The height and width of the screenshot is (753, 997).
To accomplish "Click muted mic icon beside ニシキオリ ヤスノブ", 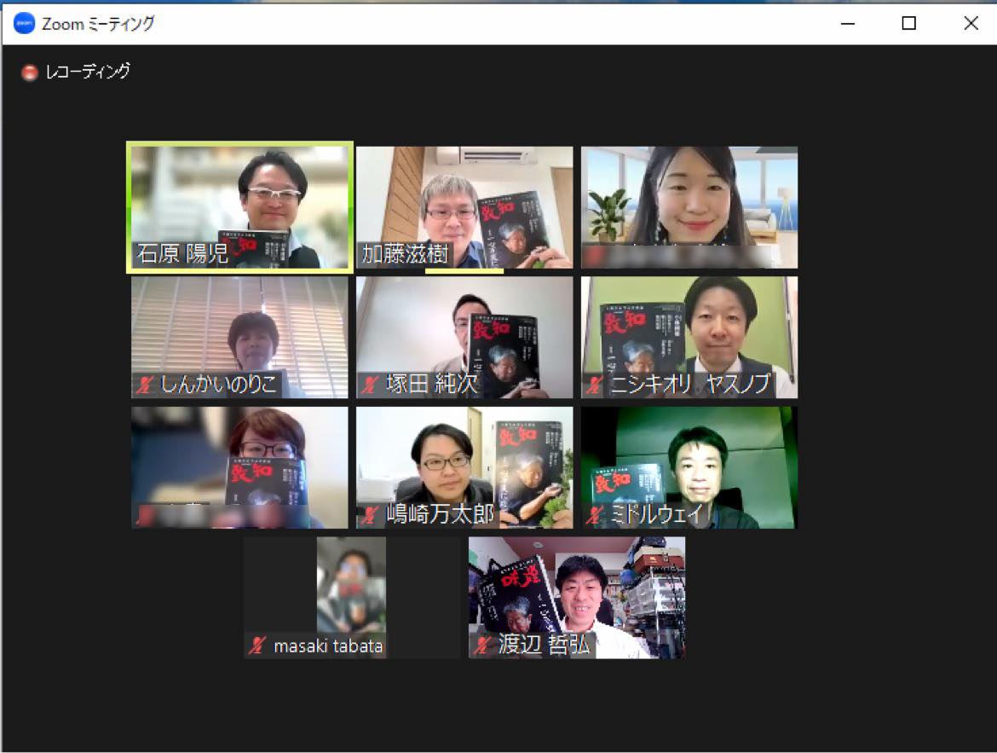I will tap(595, 385).
